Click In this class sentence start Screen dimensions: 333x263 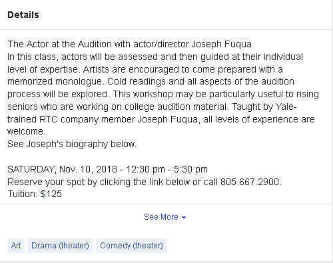click(x=31, y=57)
